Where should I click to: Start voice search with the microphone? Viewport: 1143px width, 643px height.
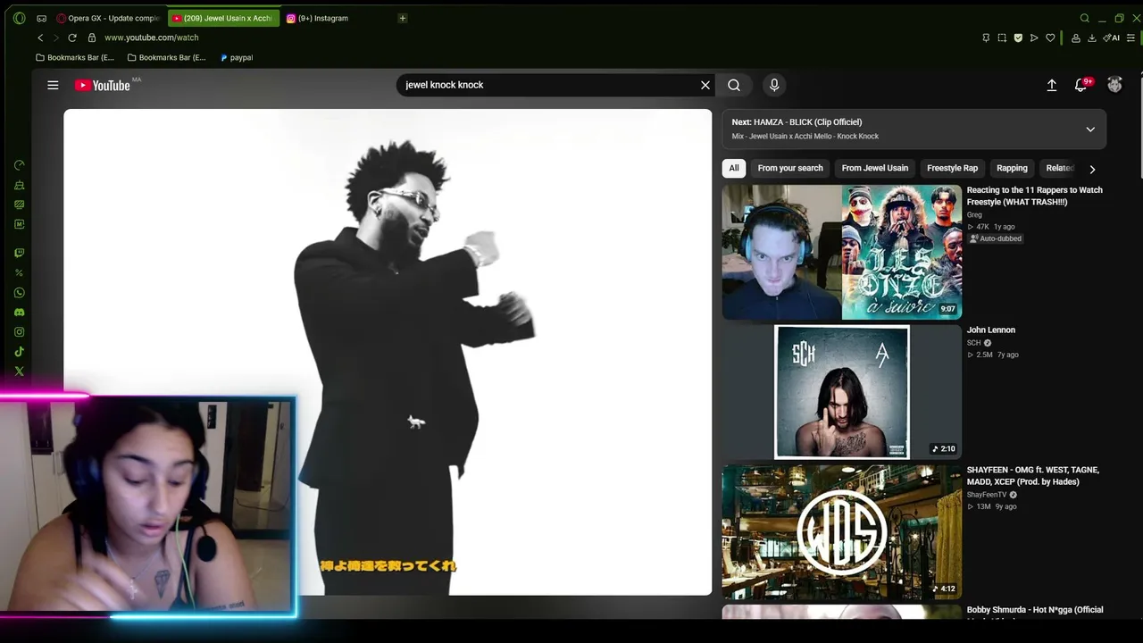click(x=774, y=85)
